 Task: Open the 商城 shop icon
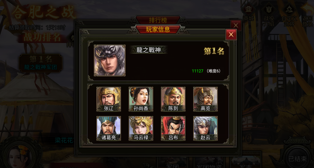(x=248, y=13)
